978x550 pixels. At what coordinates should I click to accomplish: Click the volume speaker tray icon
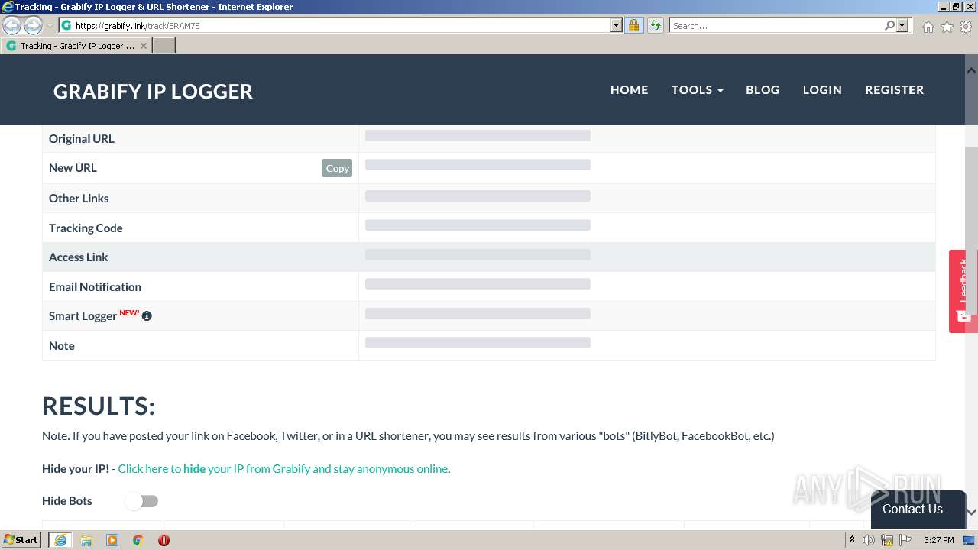pos(869,540)
